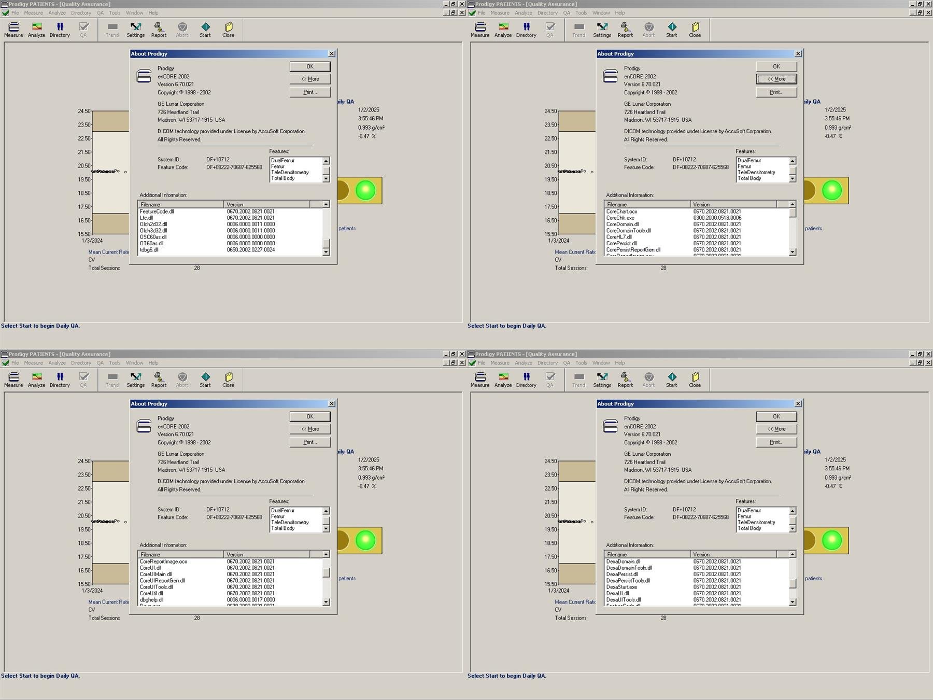
Task: Click Features list up arrow in top-right dialog
Action: pos(793,161)
